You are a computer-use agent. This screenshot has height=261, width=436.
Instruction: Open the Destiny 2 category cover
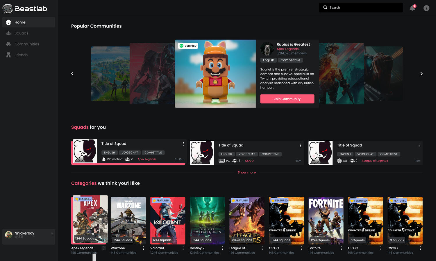(x=207, y=221)
